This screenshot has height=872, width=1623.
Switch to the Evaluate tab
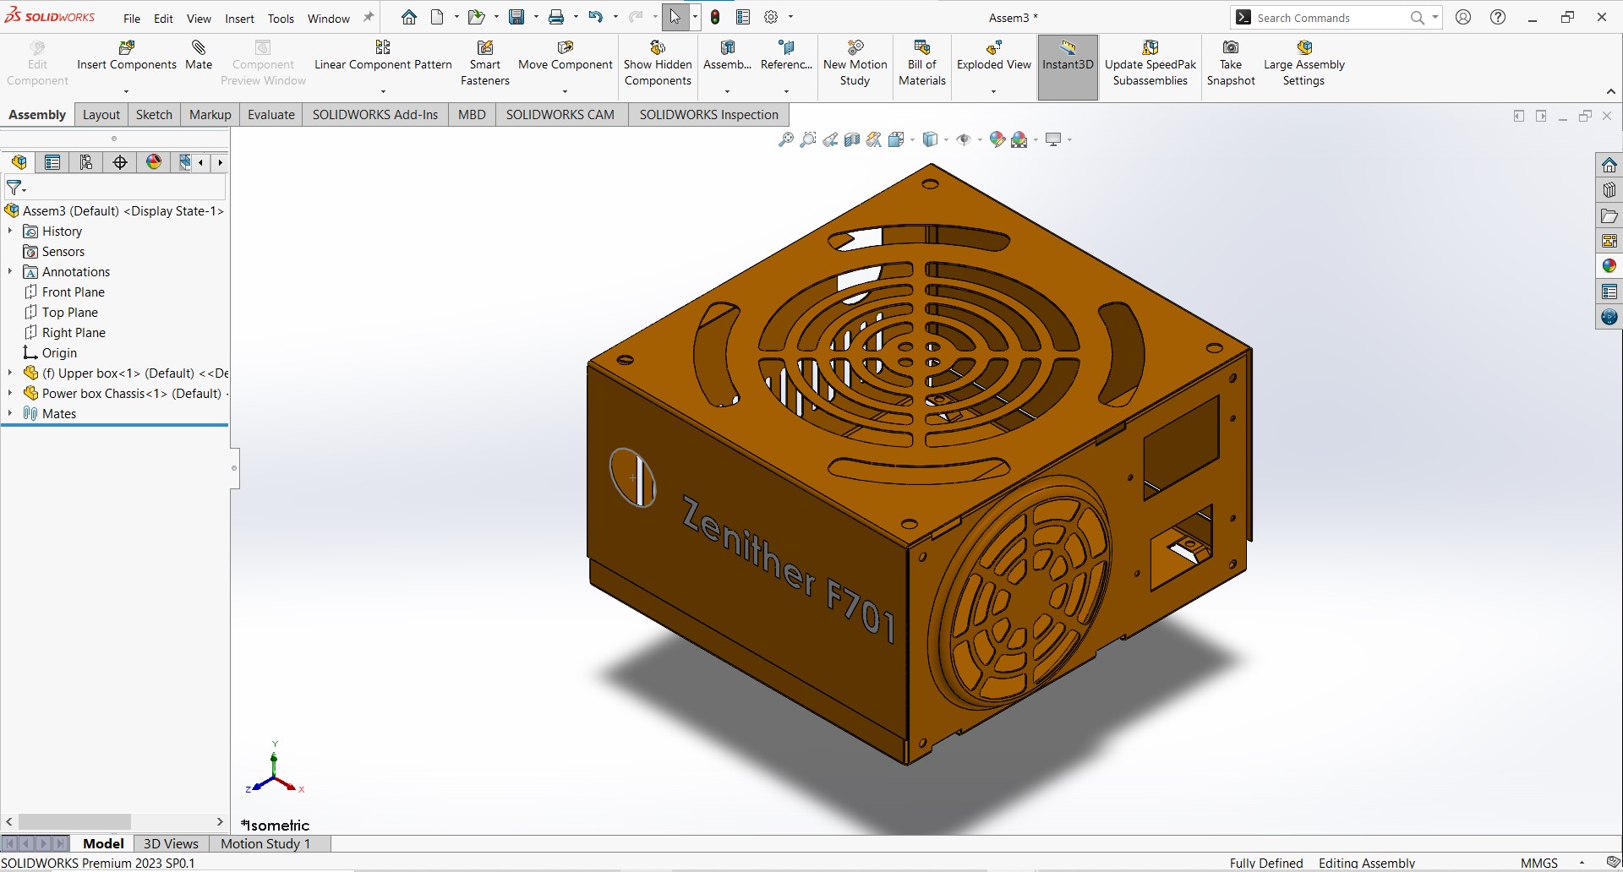tap(270, 114)
